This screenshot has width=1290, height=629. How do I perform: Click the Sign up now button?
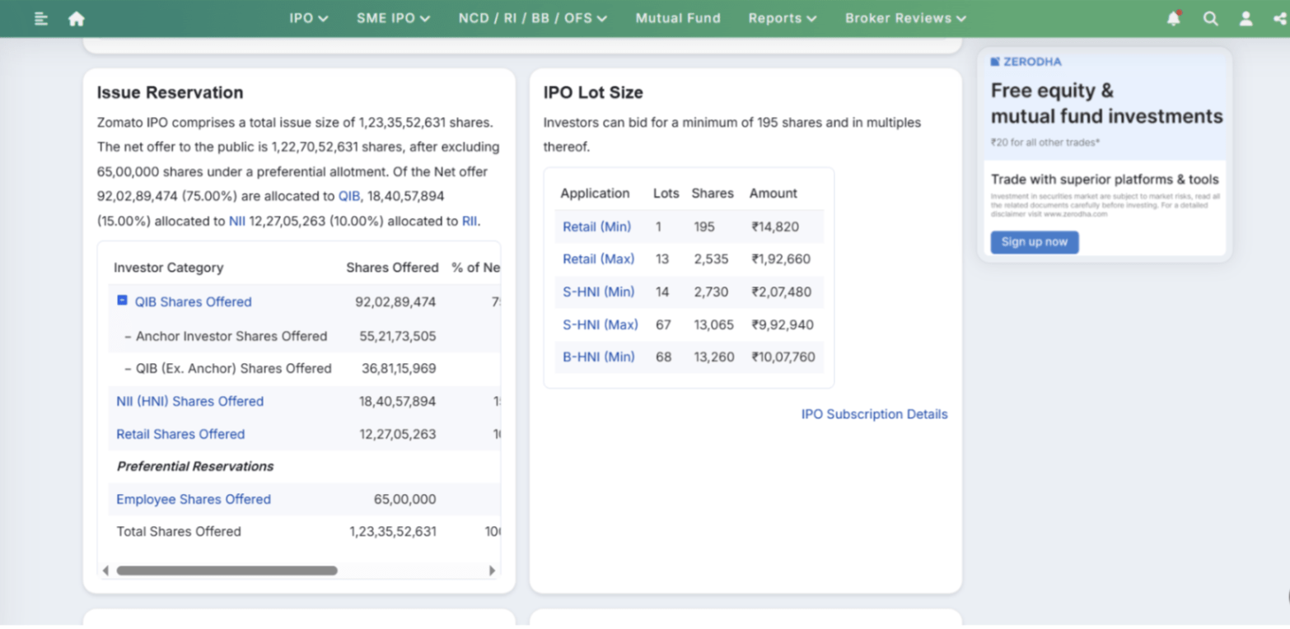click(1035, 242)
